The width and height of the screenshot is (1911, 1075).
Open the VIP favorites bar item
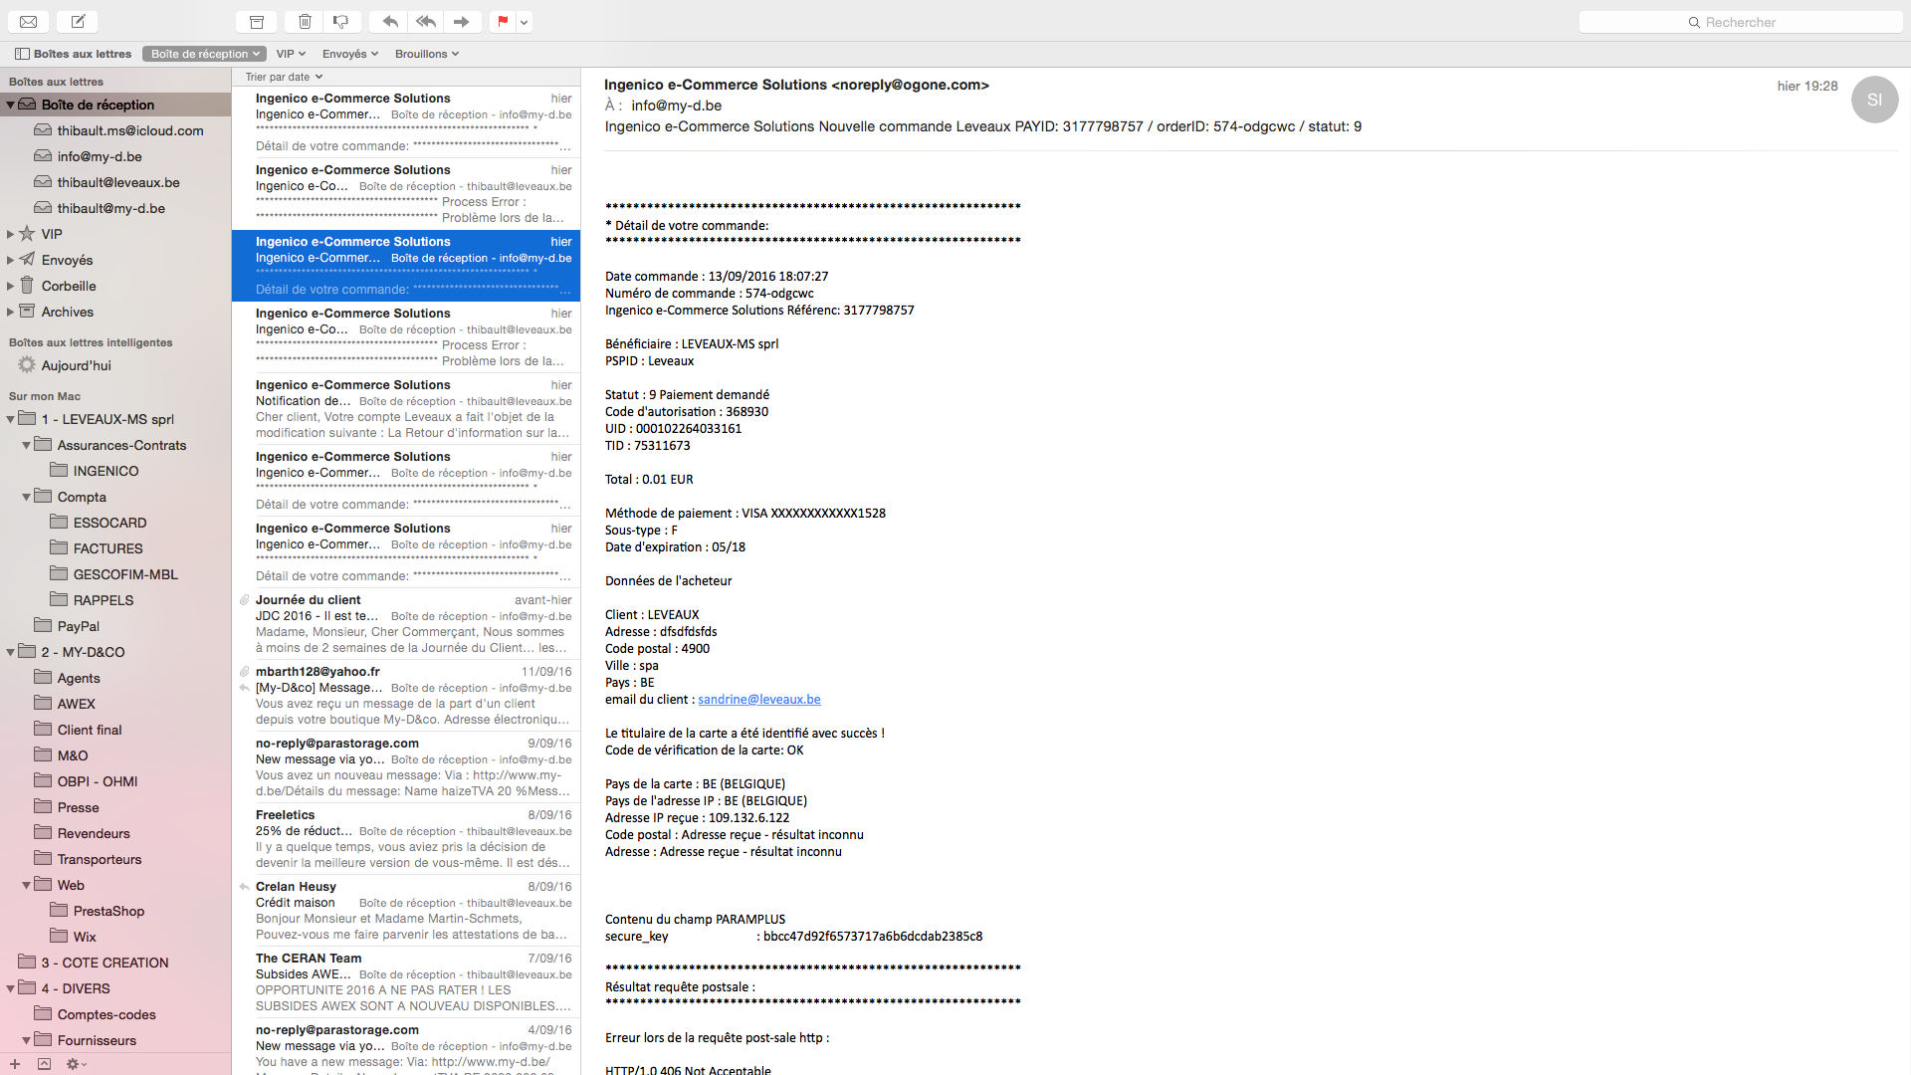point(291,54)
